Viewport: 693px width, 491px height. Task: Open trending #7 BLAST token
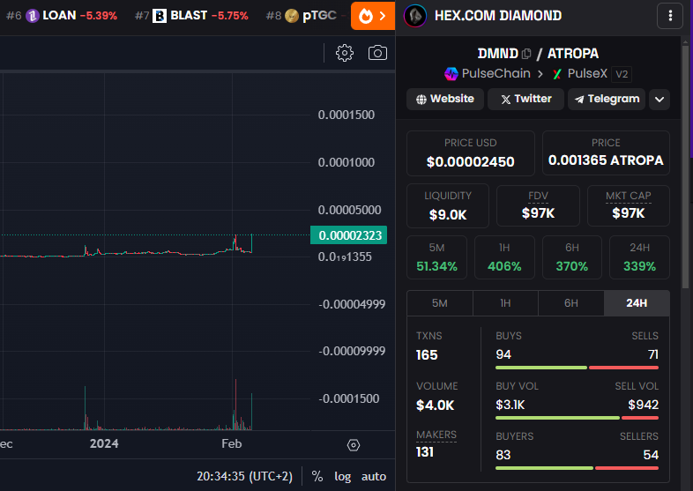(191, 16)
